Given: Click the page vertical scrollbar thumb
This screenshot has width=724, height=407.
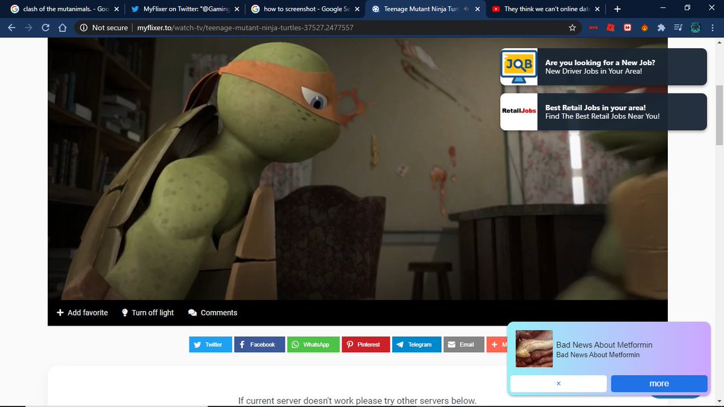Looking at the screenshot, I should click(x=719, y=115).
